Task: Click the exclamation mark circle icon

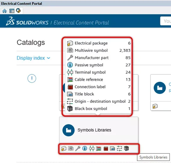Action: coord(32,78)
